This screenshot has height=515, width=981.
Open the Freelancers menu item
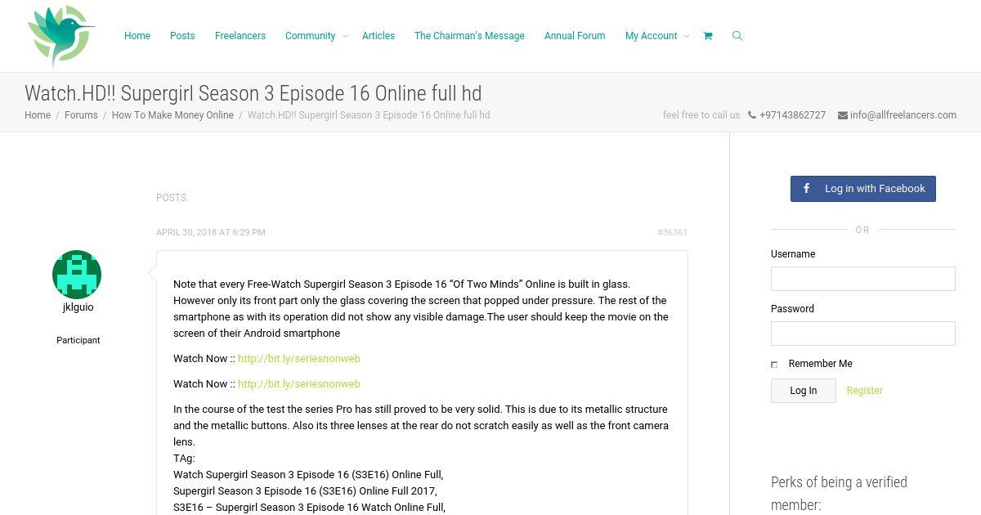[x=240, y=36]
